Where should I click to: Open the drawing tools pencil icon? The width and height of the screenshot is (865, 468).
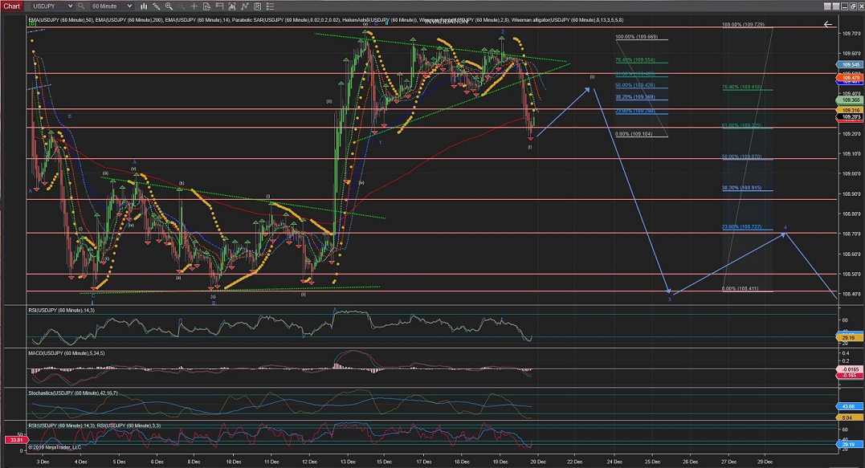click(x=156, y=6)
